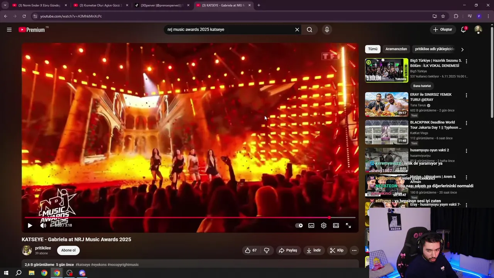Image resolution: width=494 pixels, height=278 pixels.
Task: Open Chrome three-dot menu
Action: click(488, 16)
